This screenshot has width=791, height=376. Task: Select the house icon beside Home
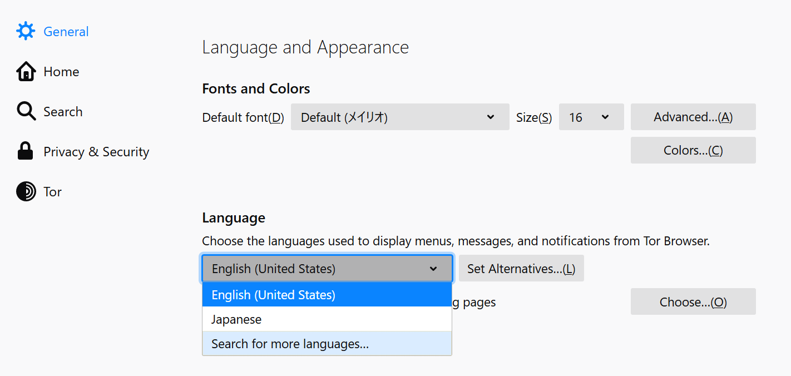click(x=26, y=71)
